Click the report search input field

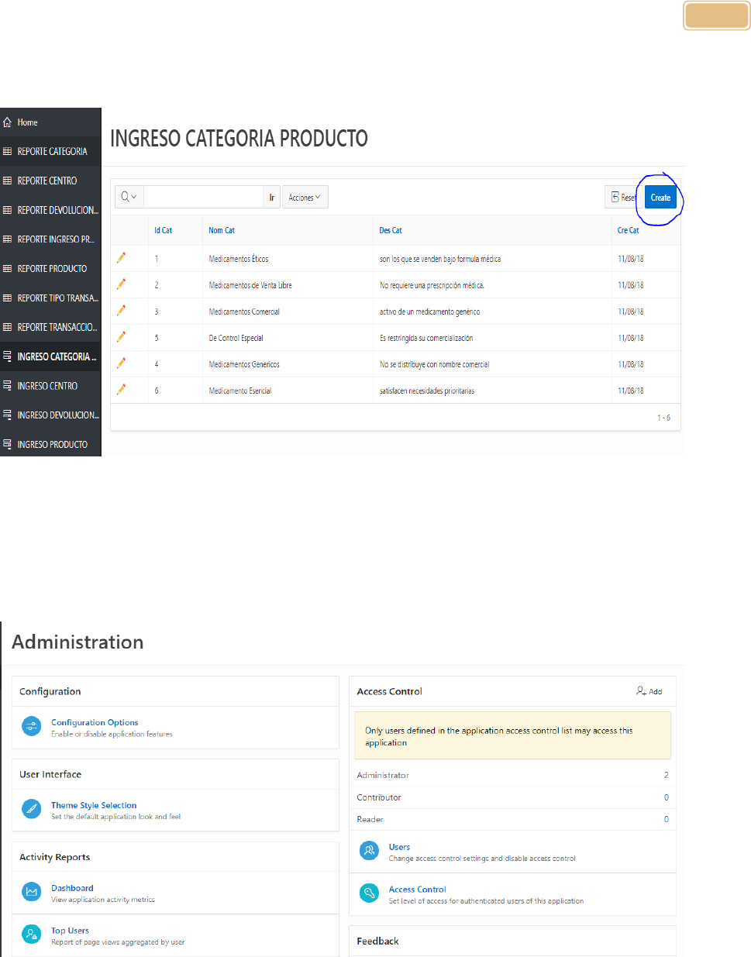click(x=203, y=197)
